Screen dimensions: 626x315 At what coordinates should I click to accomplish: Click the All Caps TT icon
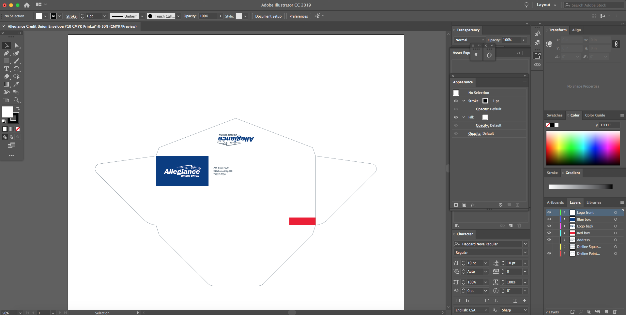[458, 300]
